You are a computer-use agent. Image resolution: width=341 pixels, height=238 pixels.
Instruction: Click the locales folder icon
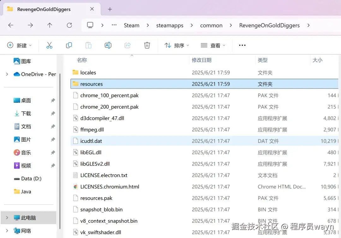(75, 72)
